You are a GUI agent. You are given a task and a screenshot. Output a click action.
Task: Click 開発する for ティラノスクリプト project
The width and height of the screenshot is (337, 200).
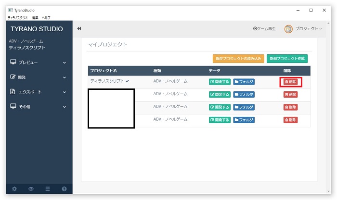pyautogui.click(x=220, y=82)
